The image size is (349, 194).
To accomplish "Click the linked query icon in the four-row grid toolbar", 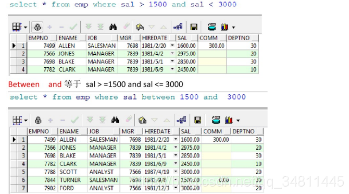I will (x=178, y=27).
